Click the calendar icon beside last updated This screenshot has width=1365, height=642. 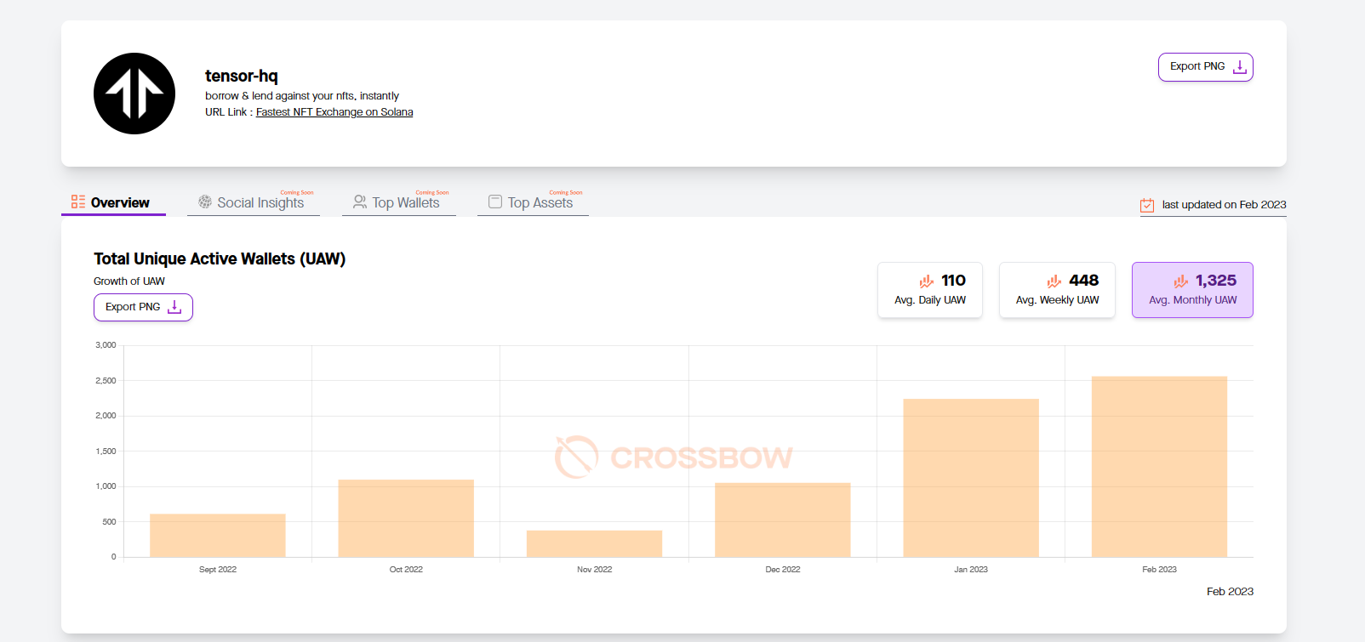1147,205
